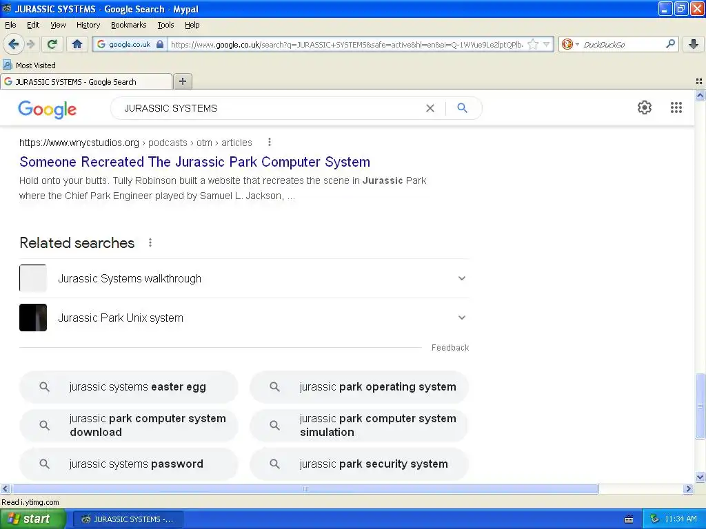The height and width of the screenshot is (529, 706).
Task: Click the Forward navigation arrow
Action: [x=30, y=44]
